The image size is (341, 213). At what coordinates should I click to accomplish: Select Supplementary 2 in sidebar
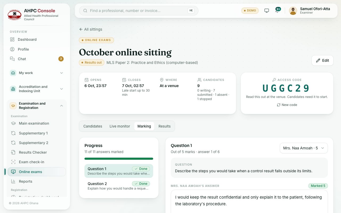tap(37, 143)
